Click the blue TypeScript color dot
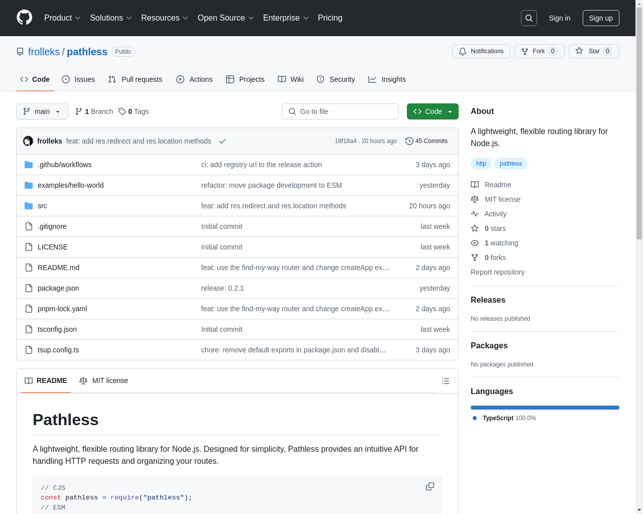This screenshot has width=643, height=514. [475, 418]
